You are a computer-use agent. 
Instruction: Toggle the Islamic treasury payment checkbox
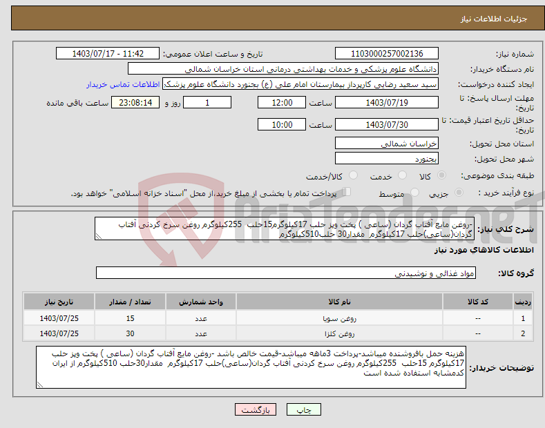[347, 192]
